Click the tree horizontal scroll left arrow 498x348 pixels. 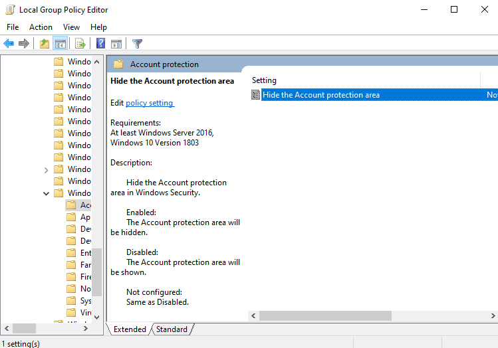coord(7,329)
